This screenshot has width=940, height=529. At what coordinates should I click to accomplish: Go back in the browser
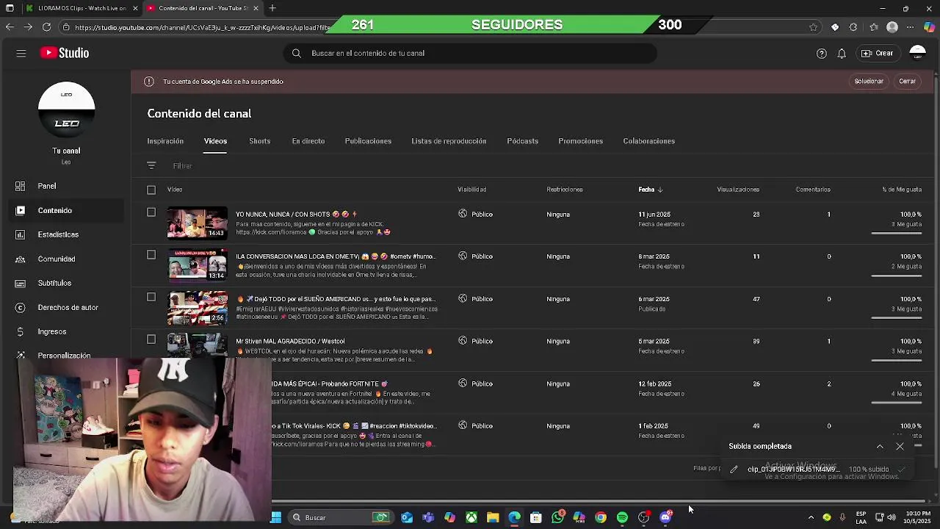coord(10,27)
